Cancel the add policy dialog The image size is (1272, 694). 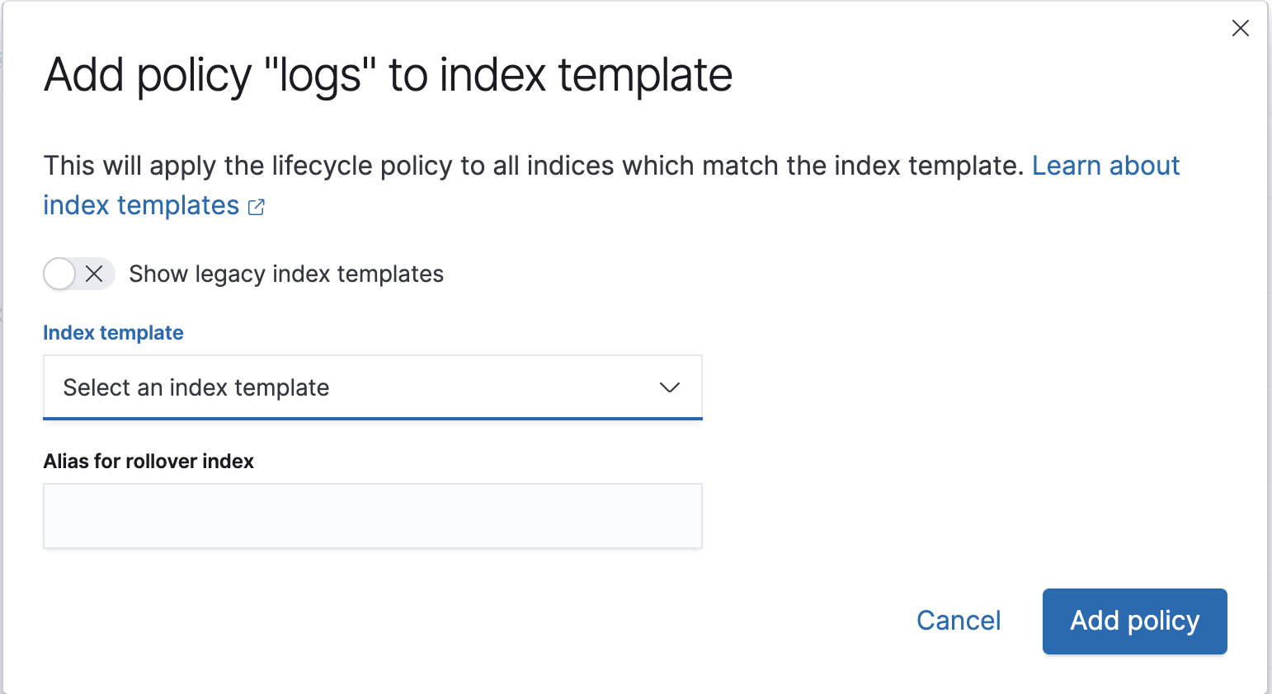pyautogui.click(x=958, y=621)
